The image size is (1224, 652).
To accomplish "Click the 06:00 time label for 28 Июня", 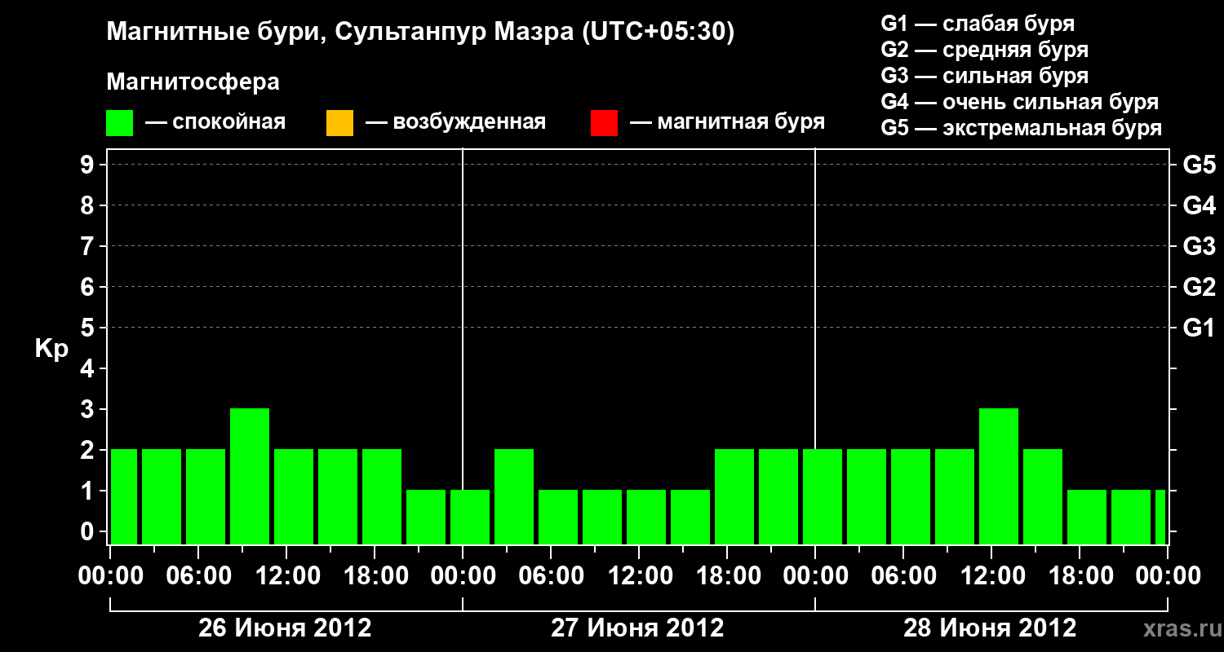I will point(903,576).
